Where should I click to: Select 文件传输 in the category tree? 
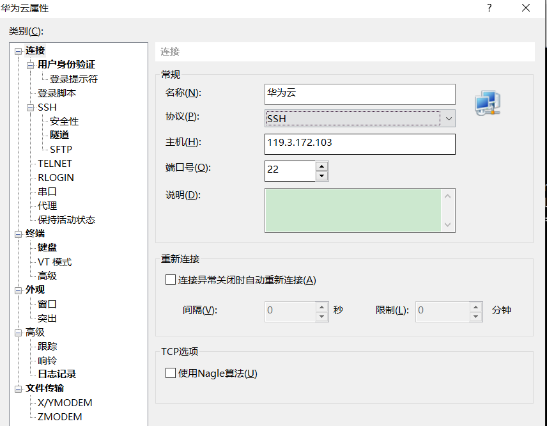(x=44, y=388)
